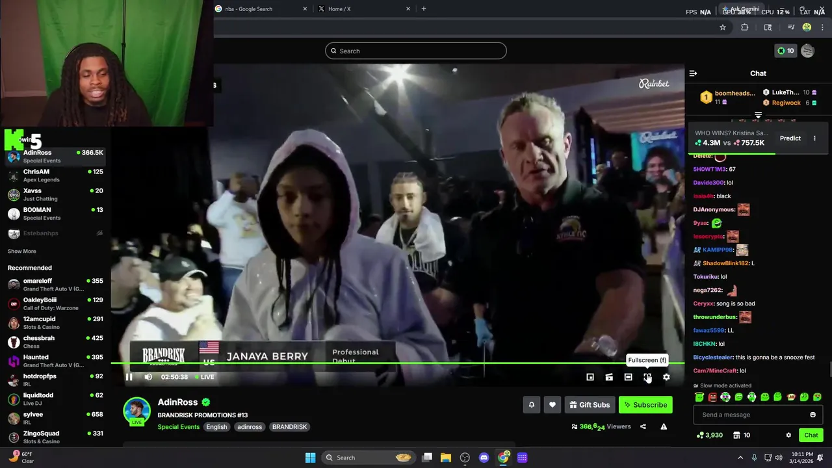Toggle notifications bell for AdinRoss
The width and height of the screenshot is (832, 468).
(531, 405)
